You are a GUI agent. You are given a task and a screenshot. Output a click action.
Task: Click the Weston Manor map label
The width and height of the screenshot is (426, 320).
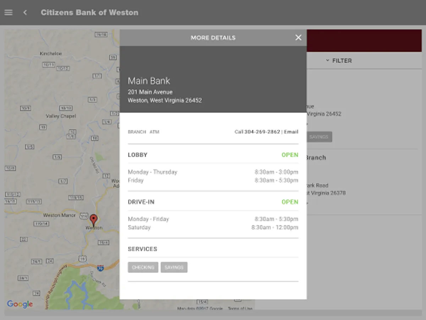(x=59, y=215)
